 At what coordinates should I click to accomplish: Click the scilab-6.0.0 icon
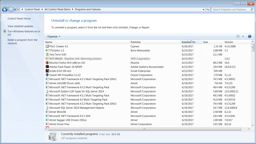(x=47, y=71)
